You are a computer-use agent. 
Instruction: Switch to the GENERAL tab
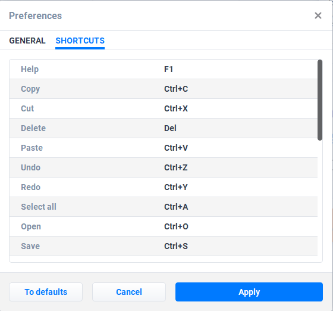coord(27,41)
